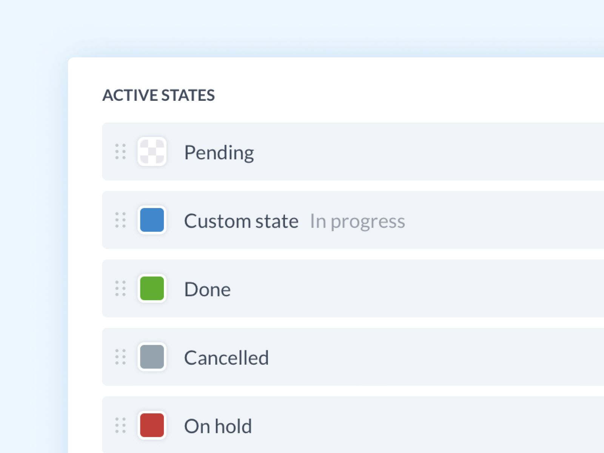Click the On hold drag handle
Viewport: 604px width, 453px height.
pos(120,425)
